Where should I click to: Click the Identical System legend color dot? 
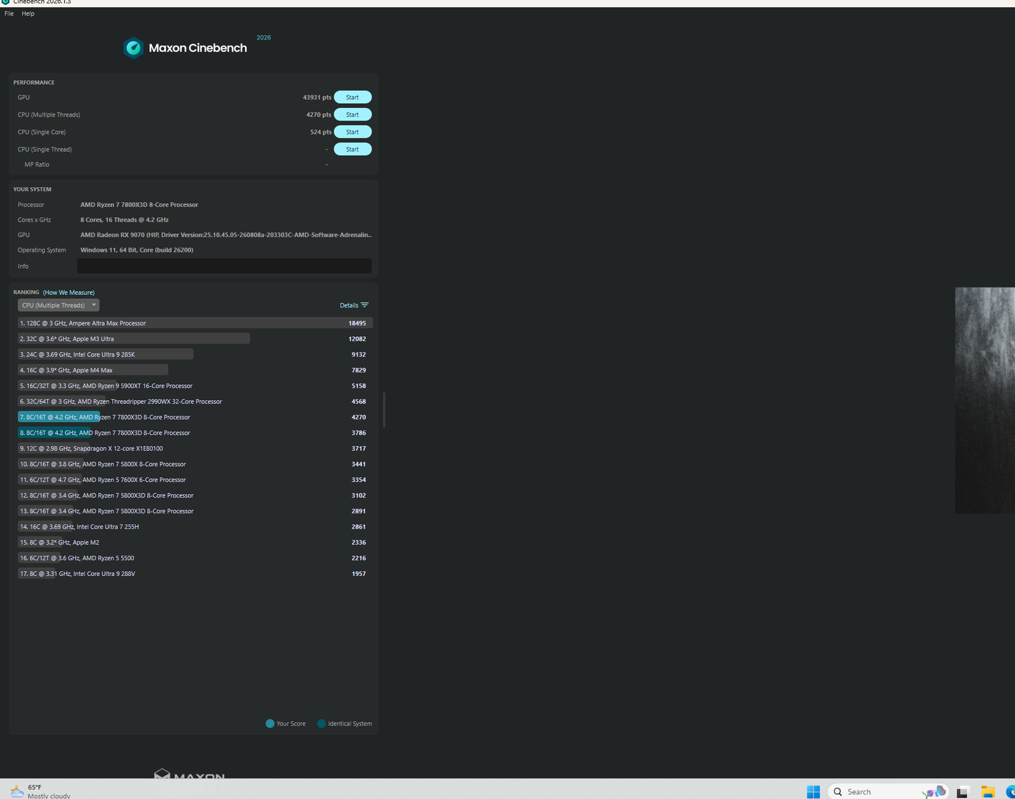[x=321, y=724]
